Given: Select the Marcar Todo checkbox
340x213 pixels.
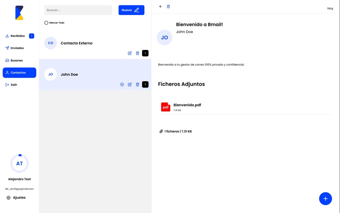Looking at the screenshot, I should 46,23.
